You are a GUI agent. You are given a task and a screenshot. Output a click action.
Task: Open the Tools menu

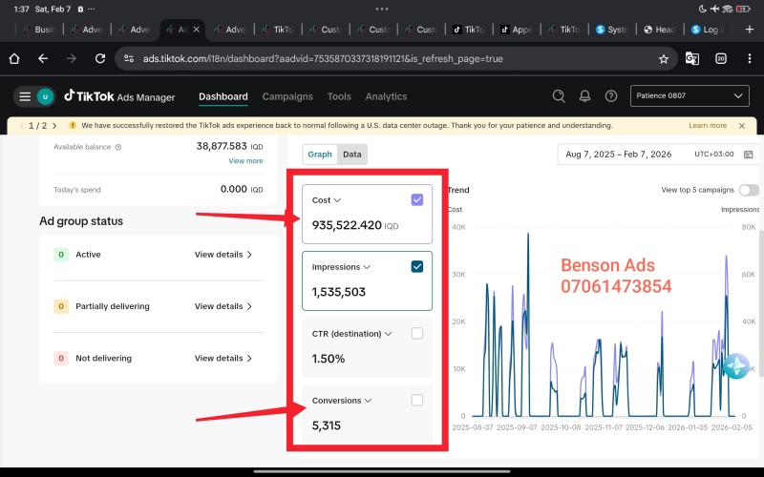coord(339,96)
